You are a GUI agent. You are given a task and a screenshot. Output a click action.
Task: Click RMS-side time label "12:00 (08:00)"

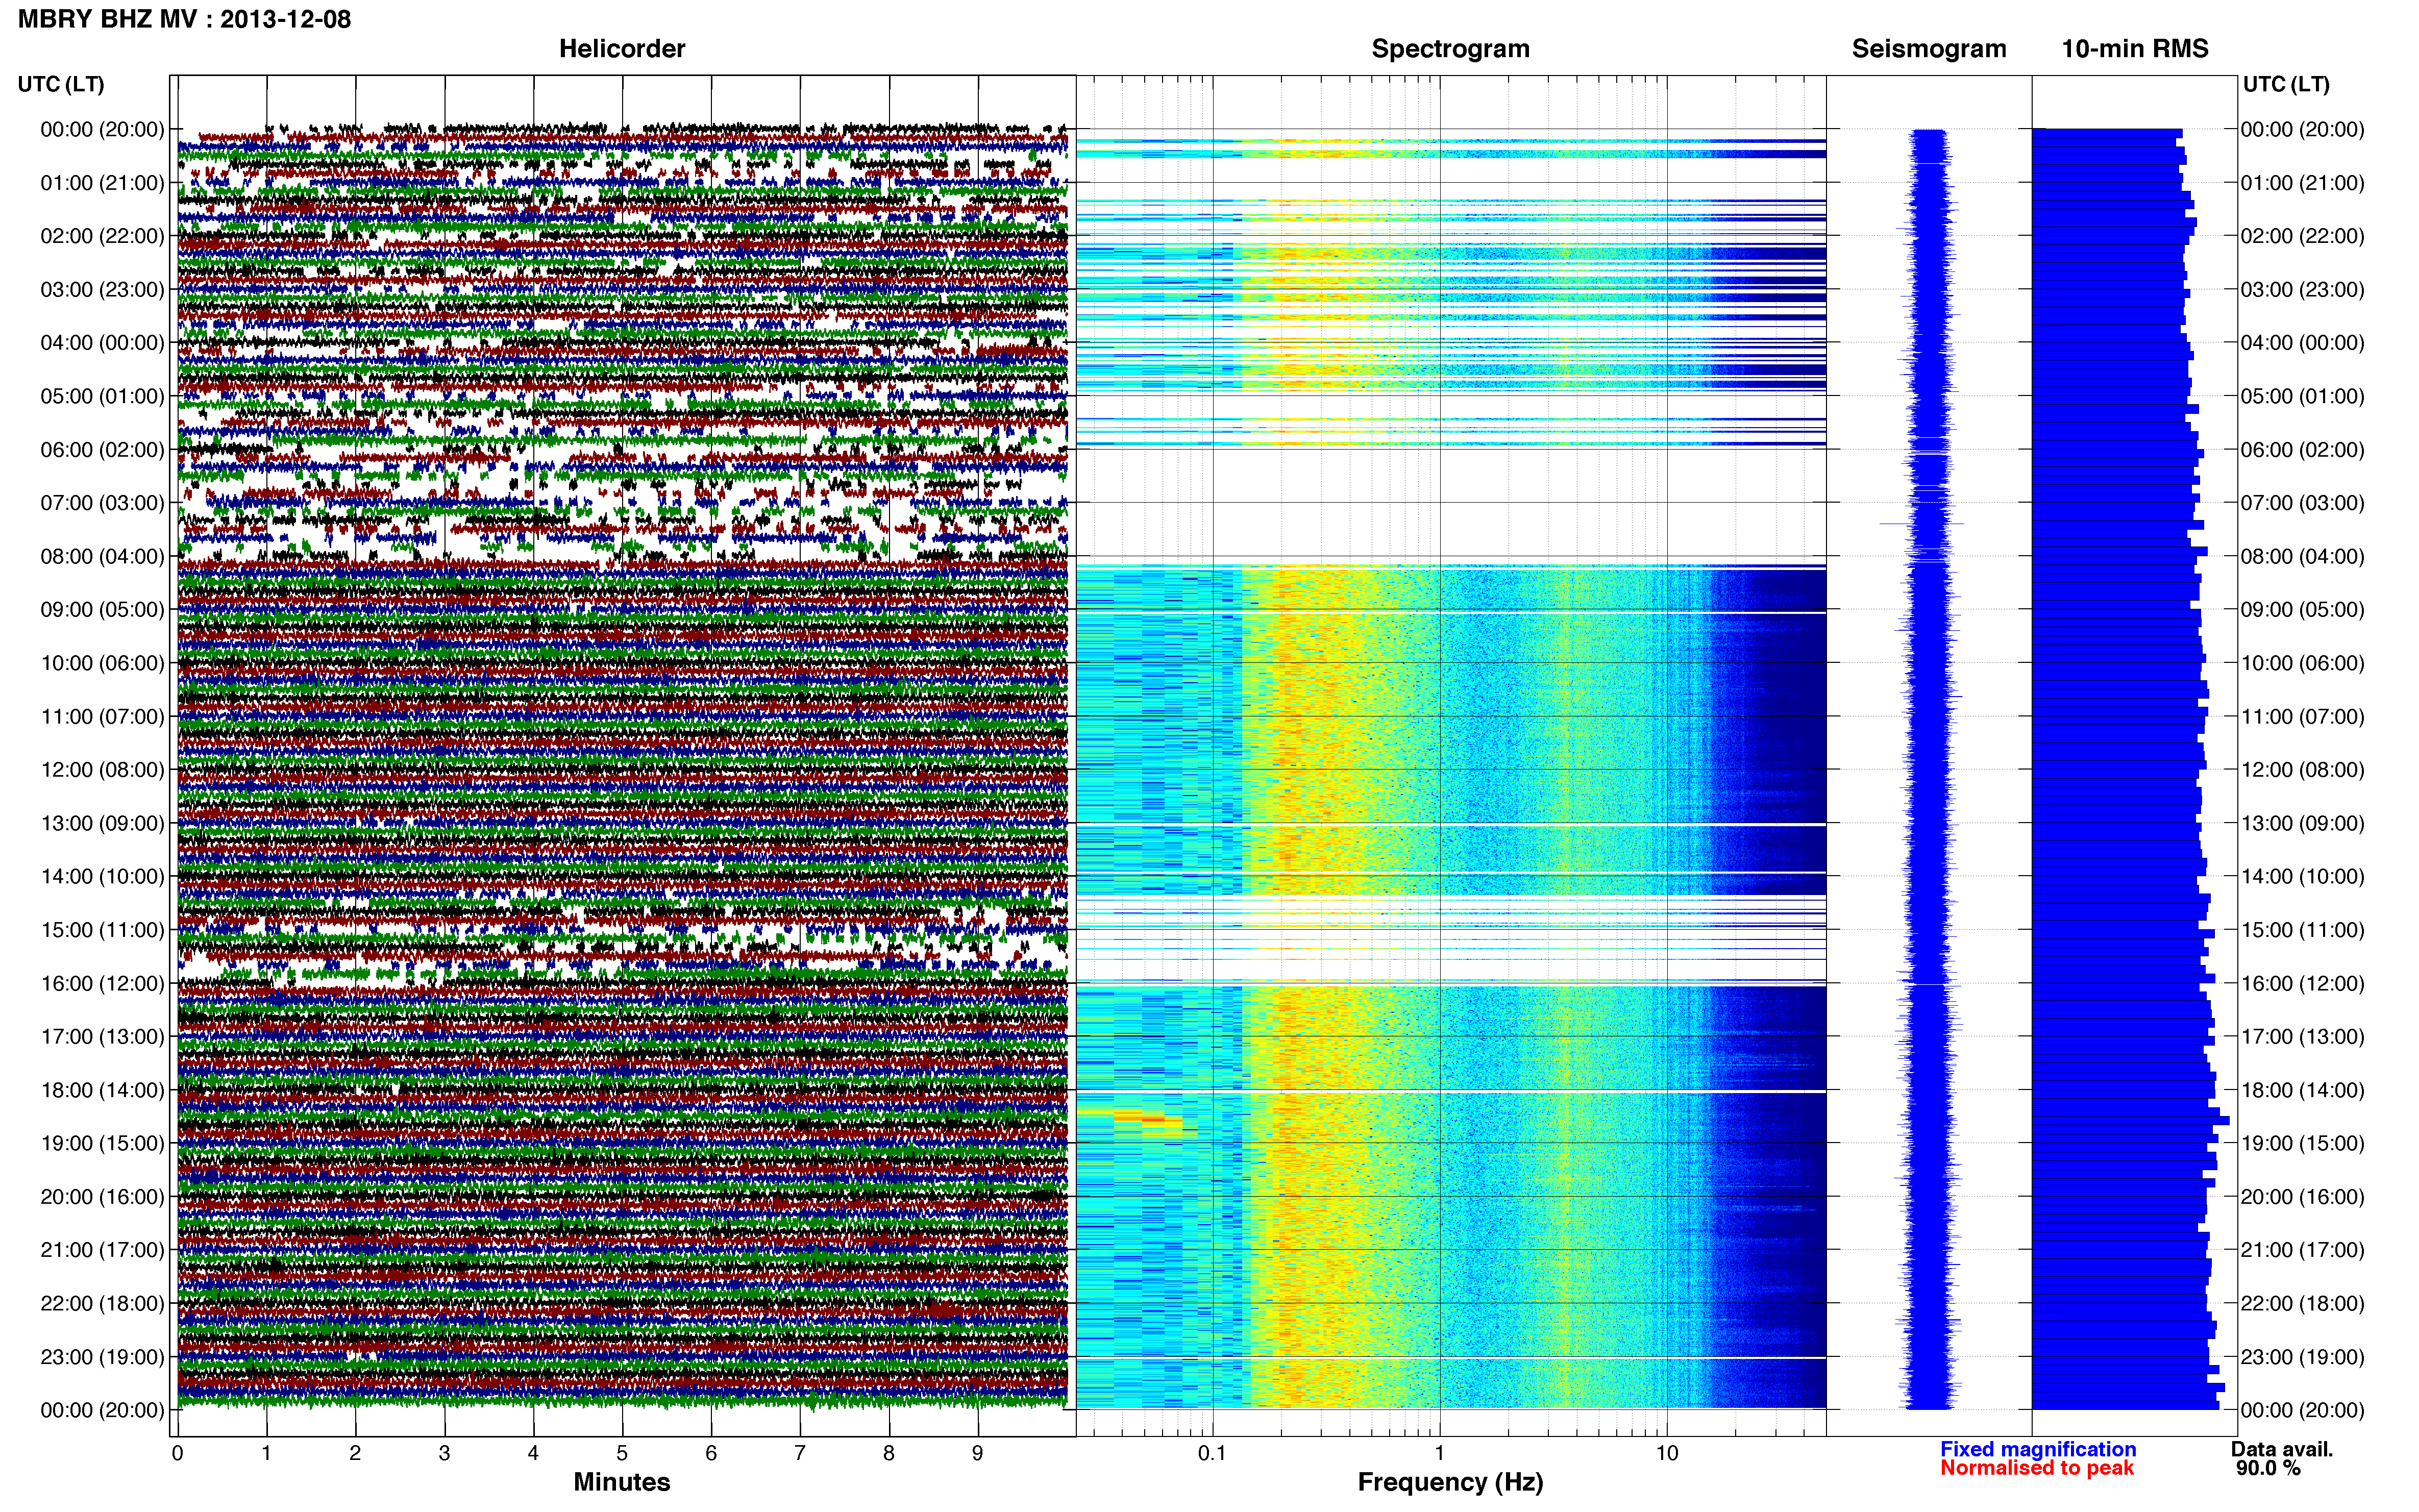pyautogui.click(x=2302, y=770)
